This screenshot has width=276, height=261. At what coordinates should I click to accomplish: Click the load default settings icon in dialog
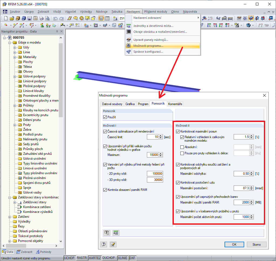point(107,233)
